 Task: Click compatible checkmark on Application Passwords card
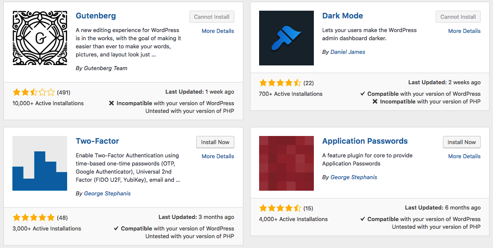point(363,219)
